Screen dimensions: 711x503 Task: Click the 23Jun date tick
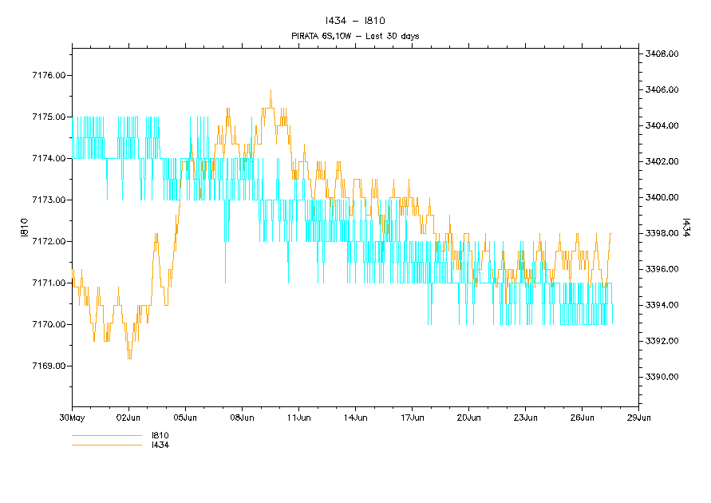(x=525, y=417)
